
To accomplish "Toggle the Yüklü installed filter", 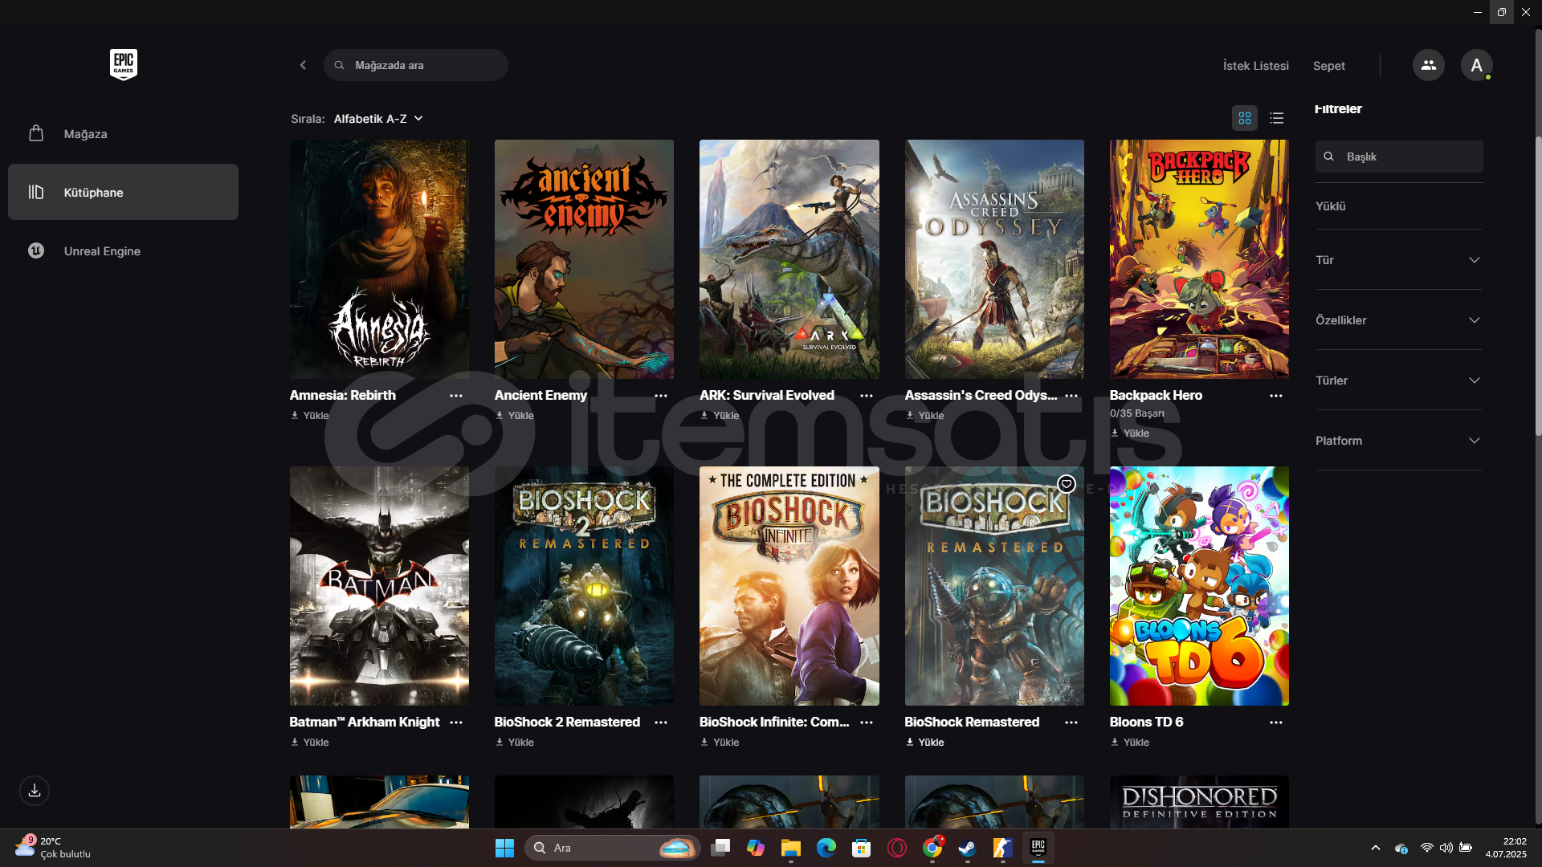I will (1330, 206).
